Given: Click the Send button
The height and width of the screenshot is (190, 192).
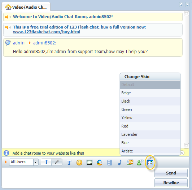Looking at the screenshot, I should tap(171, 173).
